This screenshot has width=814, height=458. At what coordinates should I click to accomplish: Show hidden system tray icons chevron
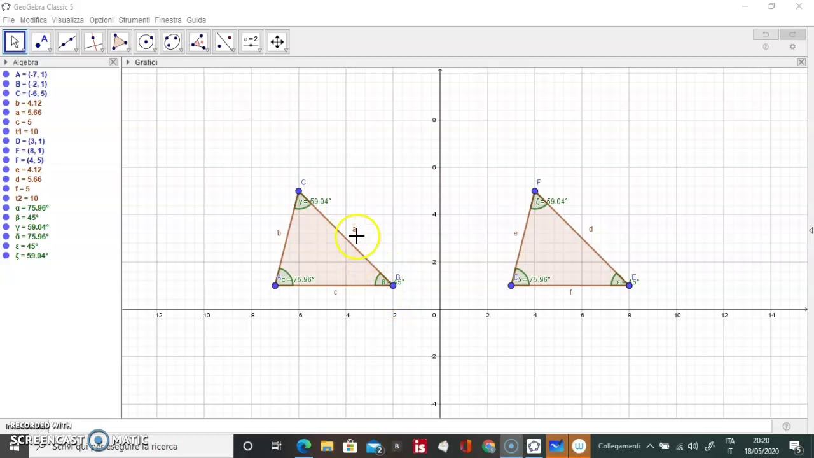pyautogui.click(x=650, y=447)
